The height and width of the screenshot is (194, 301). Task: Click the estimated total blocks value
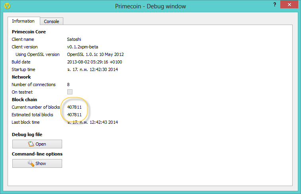pos(74,115)
